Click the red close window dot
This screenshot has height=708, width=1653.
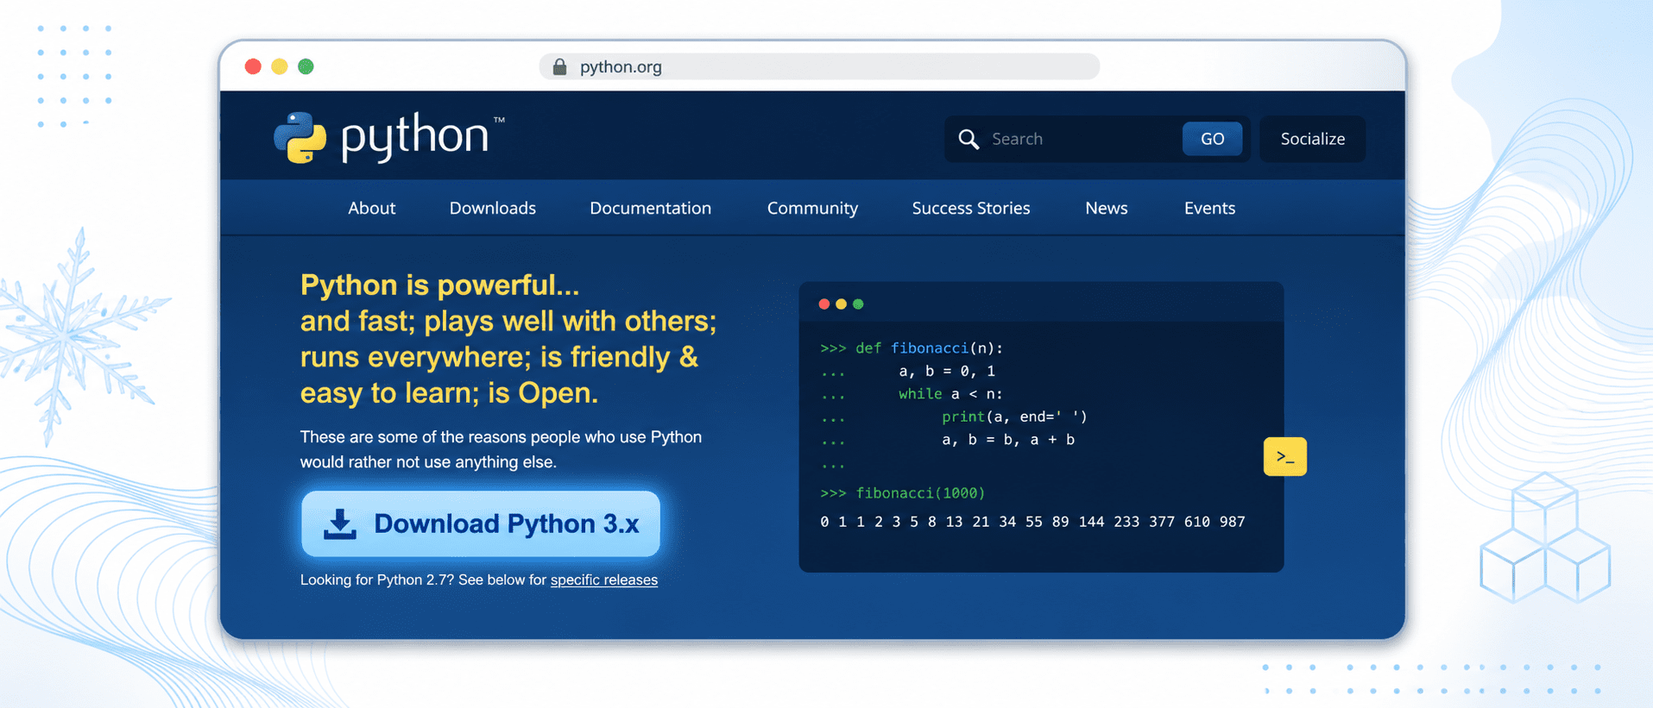click(253, 66)
